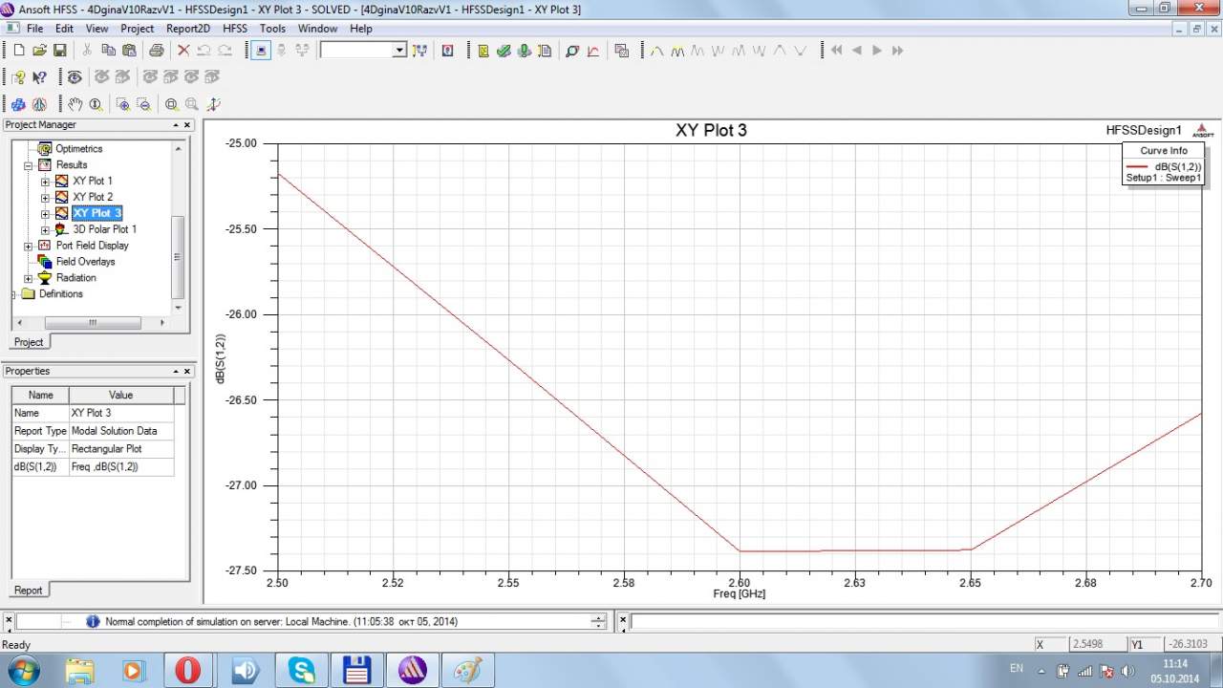1223x688 pixels.
Task: Expand the XY Plot 1 tree node
Action: click(45, 182)
